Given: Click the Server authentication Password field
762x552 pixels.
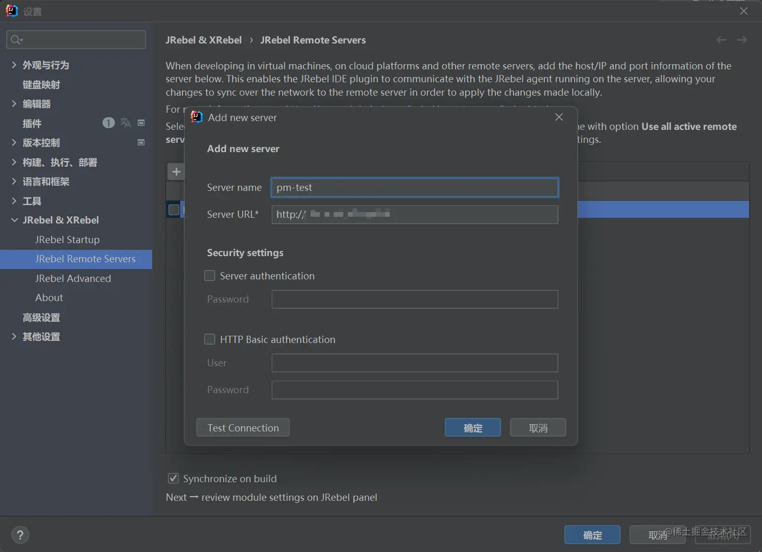Looking at the screenshot, I should click(x=415, y=299).
